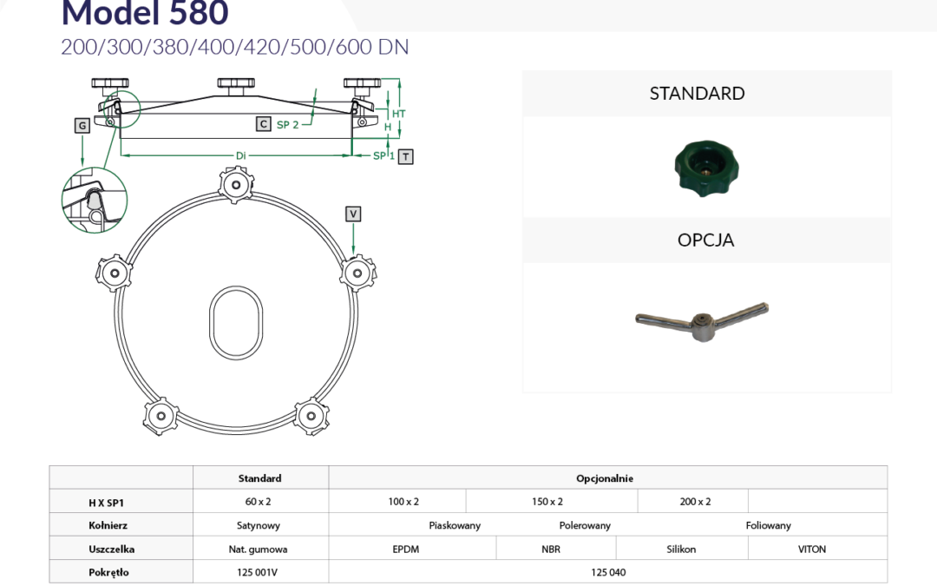Image resolution: width=937 pixels, height=586 pixels.
Task: Select the "Satynowy" table cell
Action: 259,525
